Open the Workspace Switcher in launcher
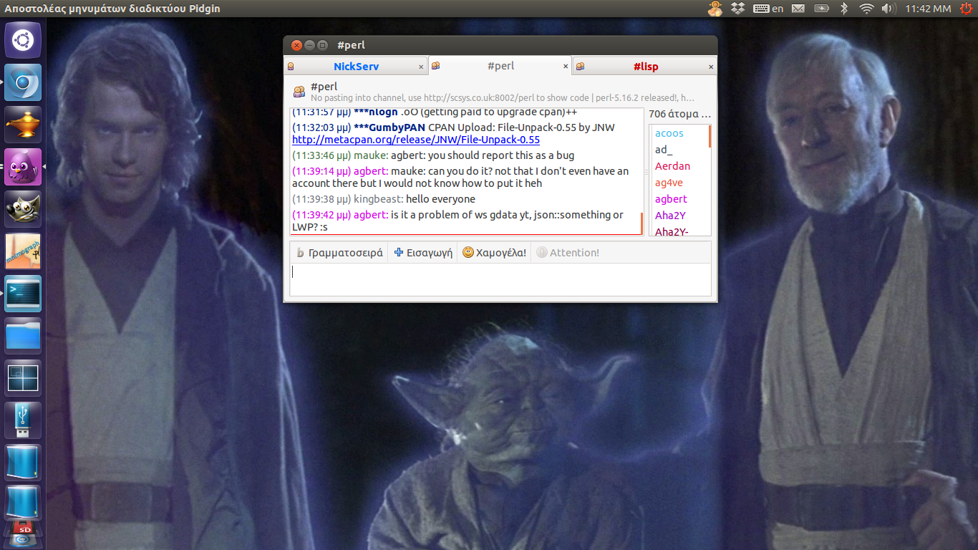 pos(23,378)
